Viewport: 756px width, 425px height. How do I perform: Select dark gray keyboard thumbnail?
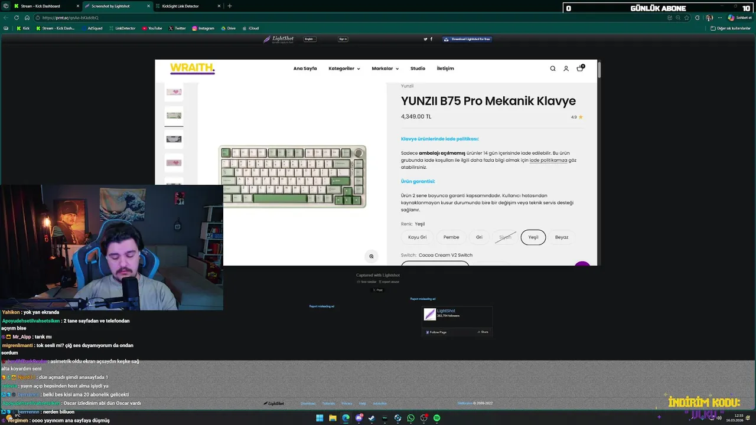[x=174, y=139]
